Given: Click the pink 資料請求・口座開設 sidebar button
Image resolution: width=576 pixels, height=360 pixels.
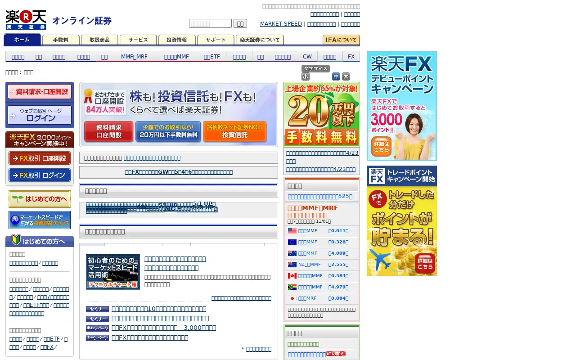Looking at the screenshot, I should pyautogui.click(x=40, y=92).
